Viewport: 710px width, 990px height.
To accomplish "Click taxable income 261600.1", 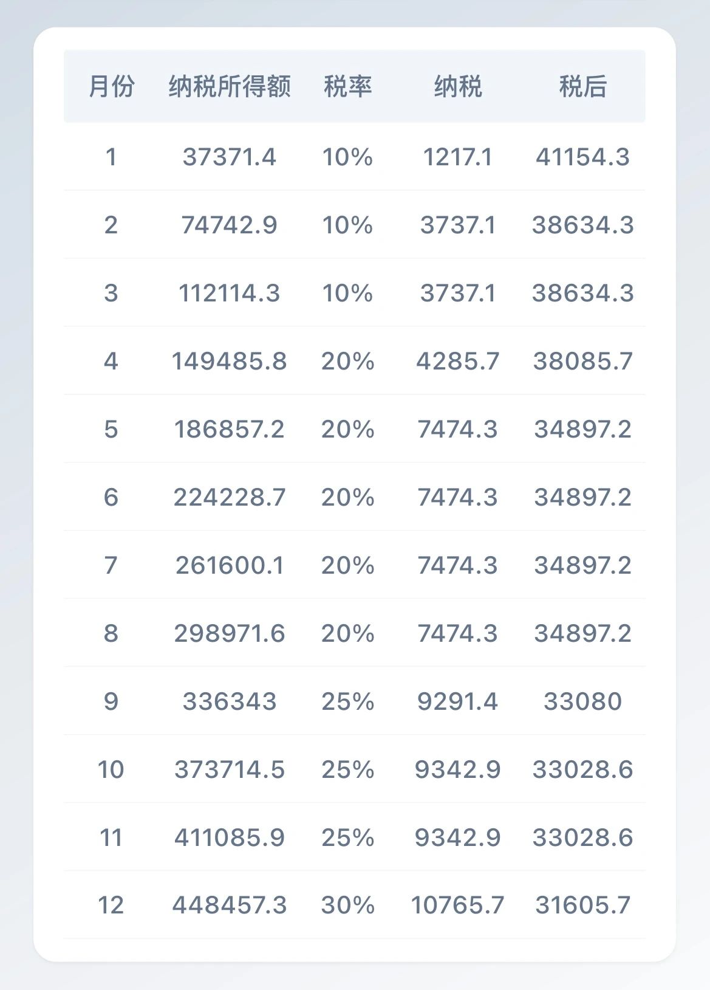I will click(x=230, y=566).
